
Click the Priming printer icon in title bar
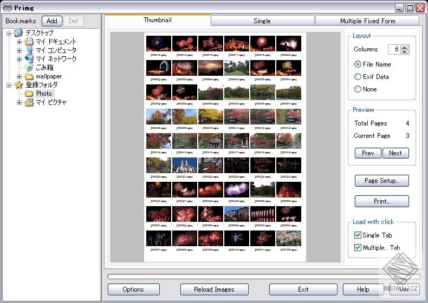click(8, 8)
